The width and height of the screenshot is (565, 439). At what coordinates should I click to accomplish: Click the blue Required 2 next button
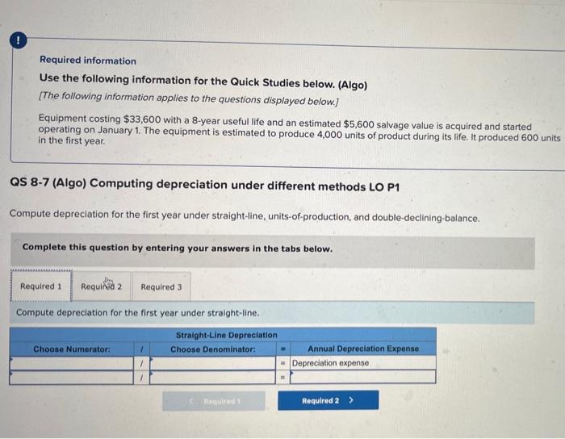point(328,400)
